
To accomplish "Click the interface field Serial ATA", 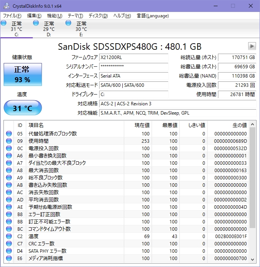I will click(x=133, y=76).
